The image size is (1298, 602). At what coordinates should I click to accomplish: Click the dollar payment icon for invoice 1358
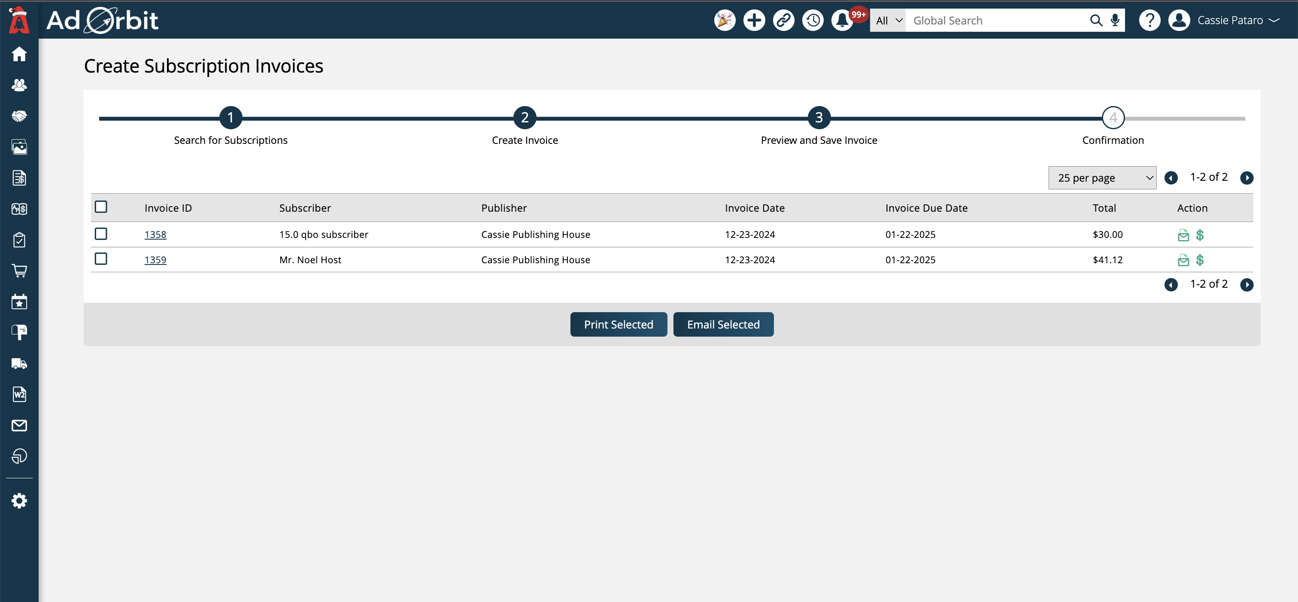1200,235
